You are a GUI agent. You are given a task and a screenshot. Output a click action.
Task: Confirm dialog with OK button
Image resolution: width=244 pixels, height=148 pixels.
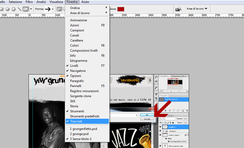coord(147,115)
